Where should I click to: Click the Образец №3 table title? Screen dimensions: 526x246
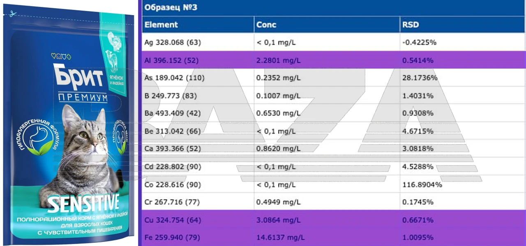pos(171,8)
